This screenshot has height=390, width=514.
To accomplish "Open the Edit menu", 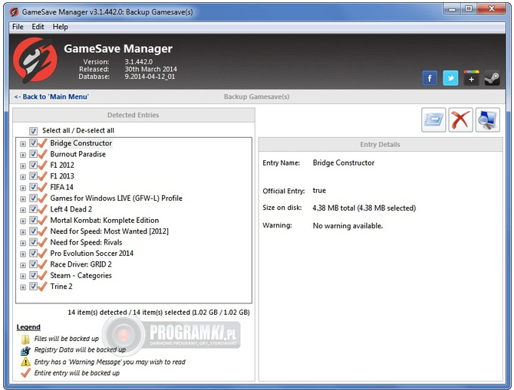I will [38, 27].
